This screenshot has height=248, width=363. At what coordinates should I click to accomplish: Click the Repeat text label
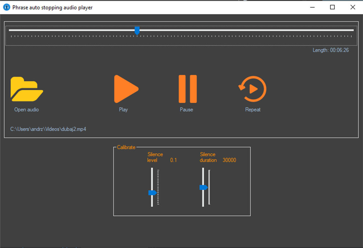click(x=253, y=109)
